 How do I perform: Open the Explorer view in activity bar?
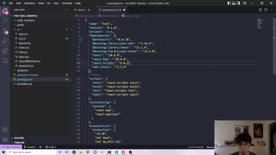(5, 11)
